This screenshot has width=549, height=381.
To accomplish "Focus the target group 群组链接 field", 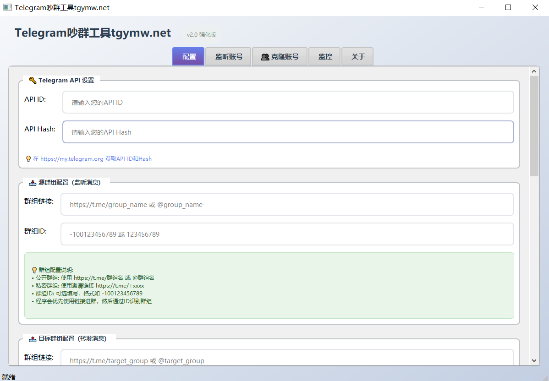I will coord(287,360).
